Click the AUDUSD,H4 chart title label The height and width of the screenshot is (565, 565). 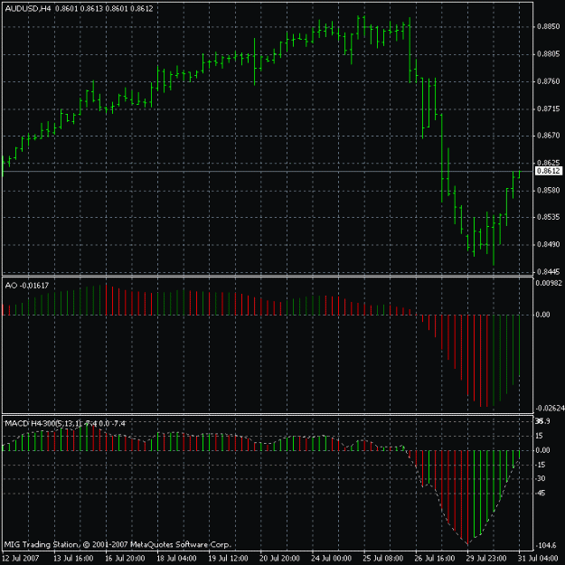pyautogui.click(x=28, y=9)
